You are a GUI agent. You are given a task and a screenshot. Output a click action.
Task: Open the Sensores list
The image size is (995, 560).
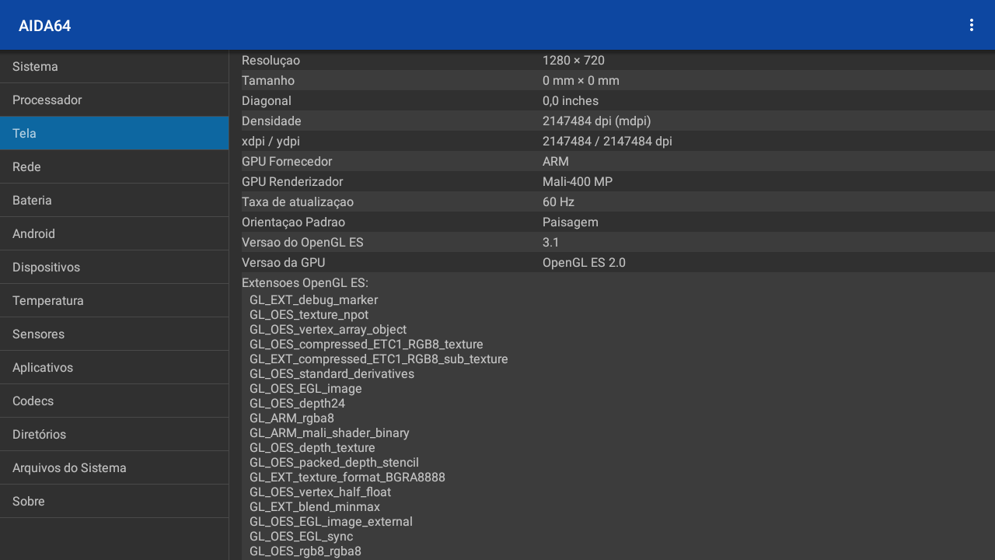114,334
